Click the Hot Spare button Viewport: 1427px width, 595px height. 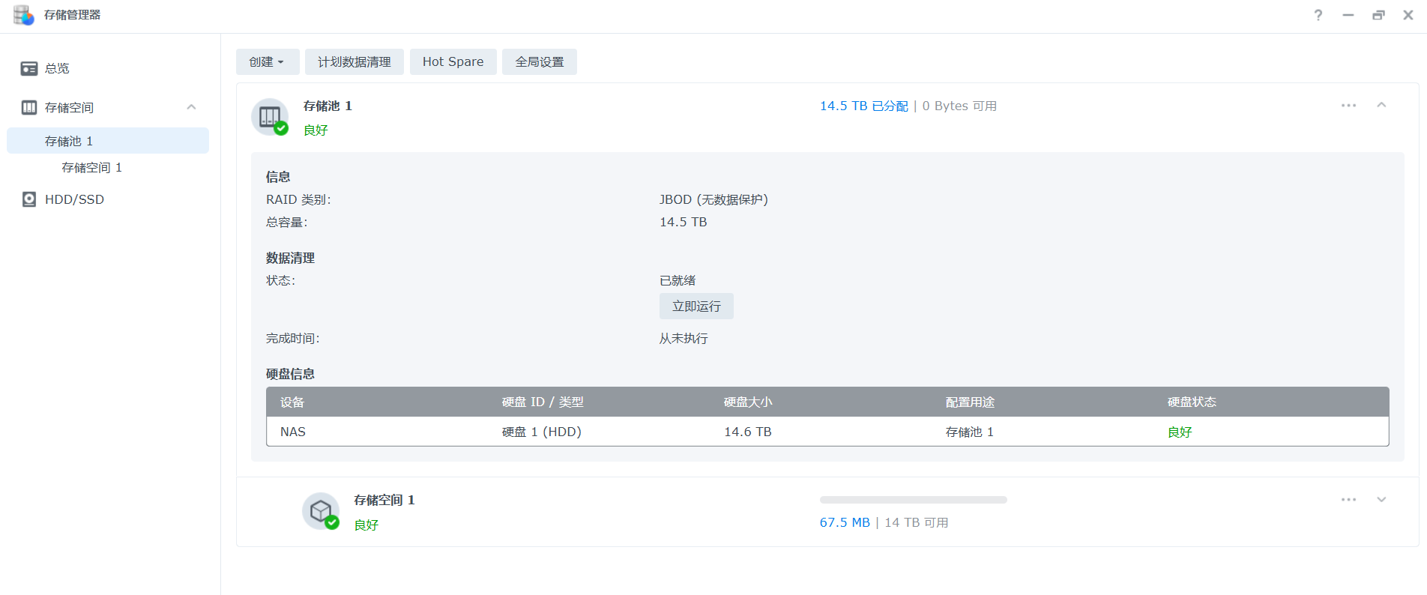pyautogui.click(x=453, y=61)
